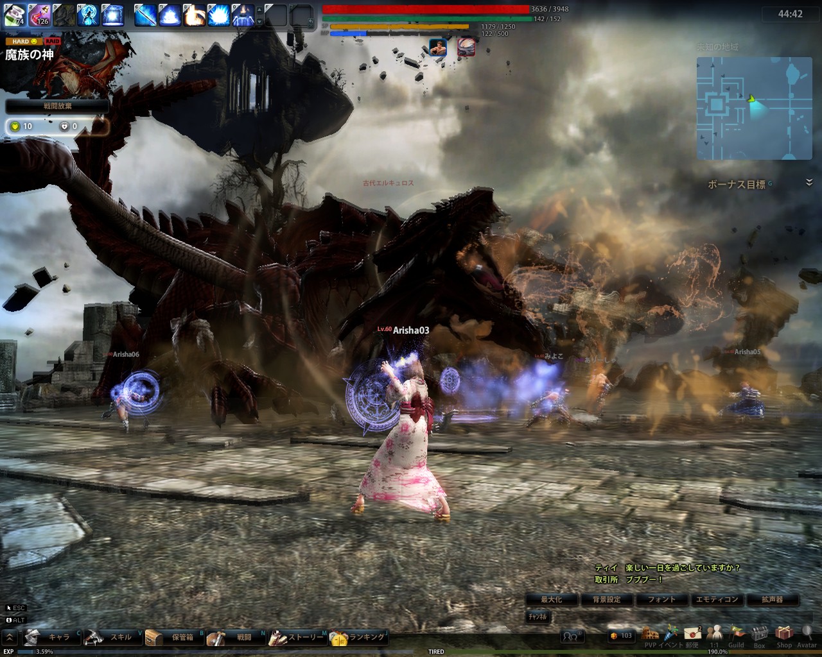Open 背景設定 chat background settings
Viewport: 822px width, 657px height.
pos(607,599)
